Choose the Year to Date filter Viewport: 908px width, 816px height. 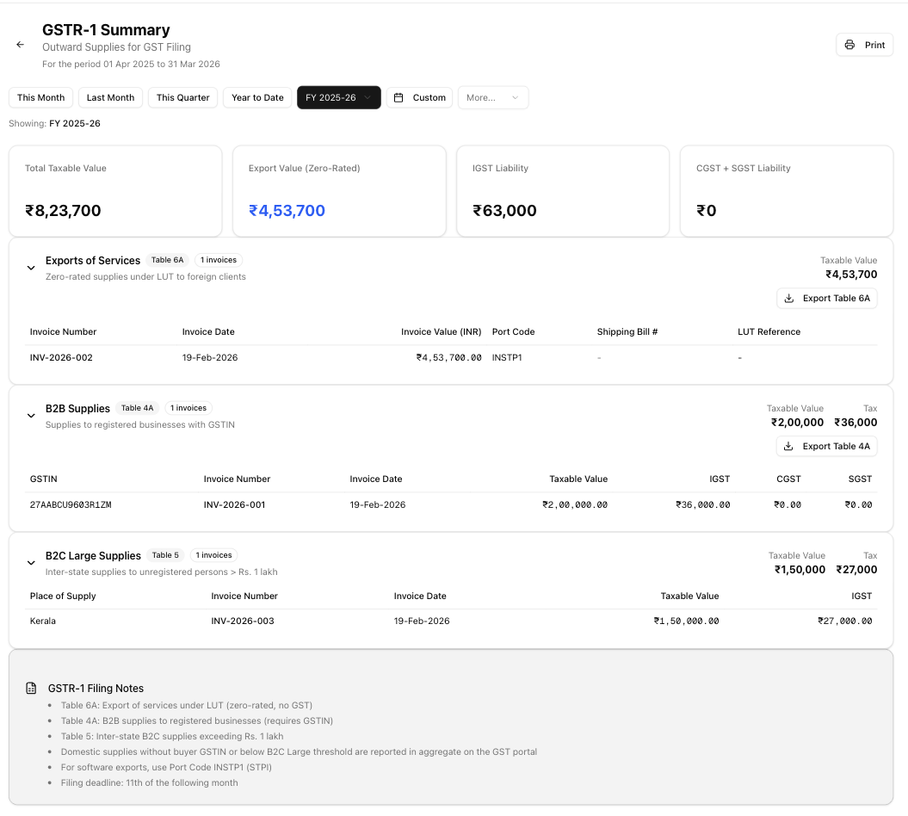(x=257, y=98)
